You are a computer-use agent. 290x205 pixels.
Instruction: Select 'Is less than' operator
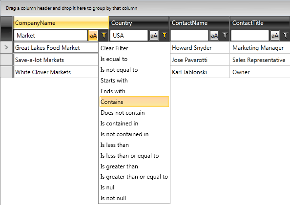click(134, 145)
